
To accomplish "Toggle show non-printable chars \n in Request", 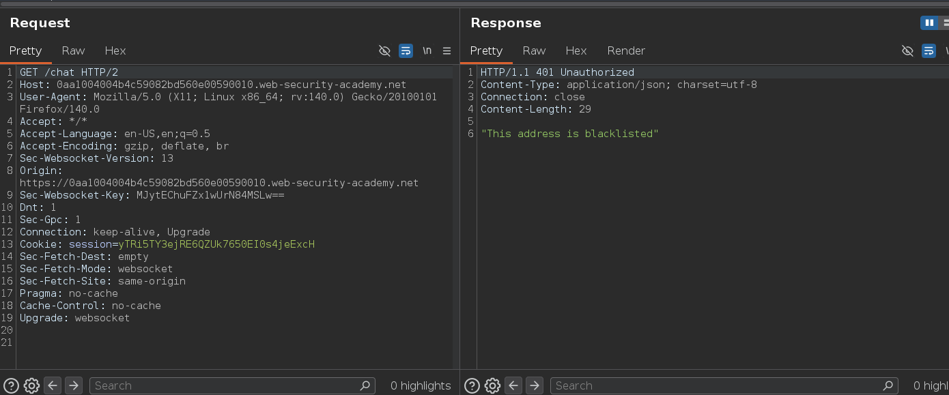I will (x=427, y=50).
